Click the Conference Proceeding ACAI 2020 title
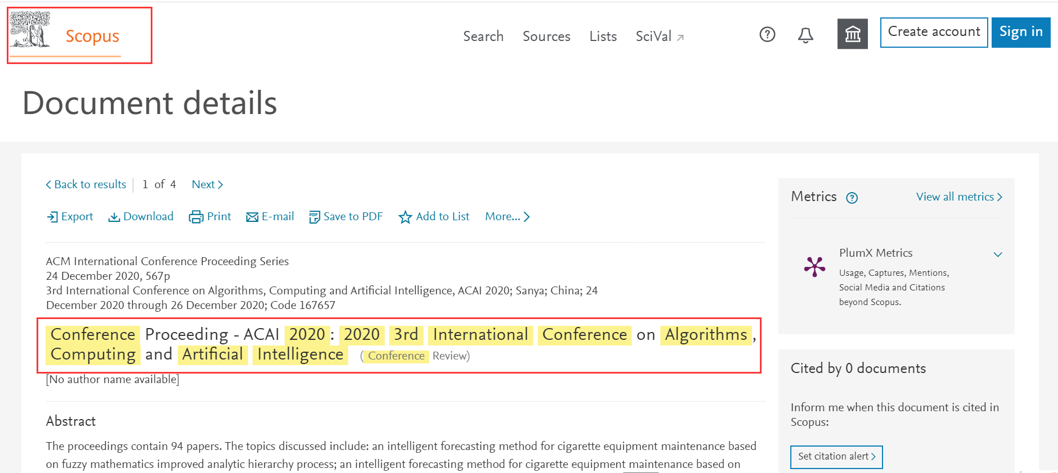1058x473 pixels. click(x=401, y=344)
